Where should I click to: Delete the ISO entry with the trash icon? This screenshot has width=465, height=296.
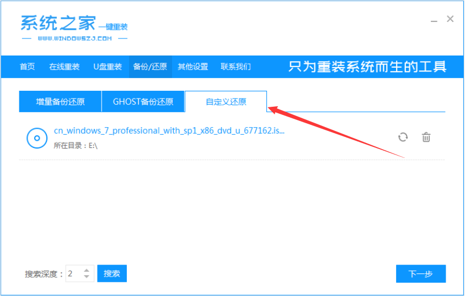pos(426,137)
